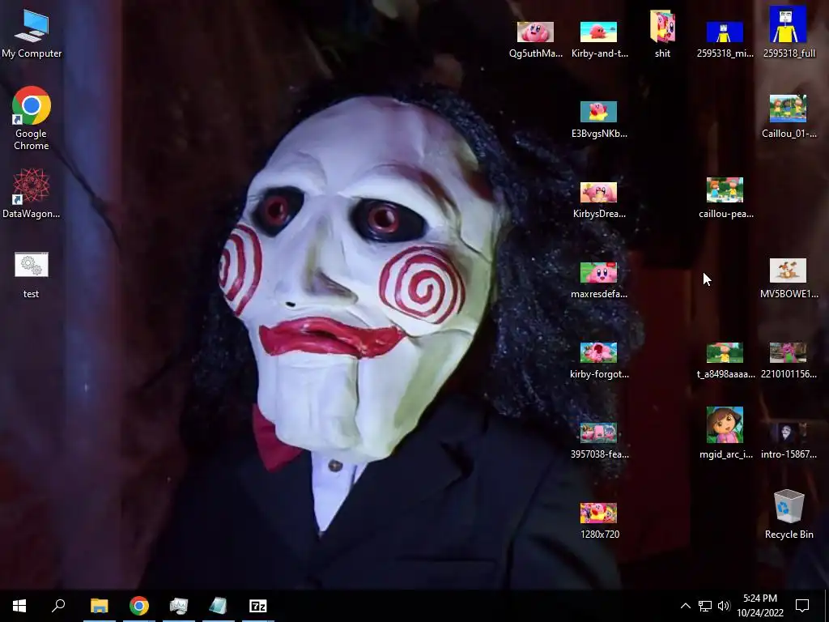The height and width of the screenshot is (622, 829).
Task: Select the caillou-pea image file
Action: 725,198
